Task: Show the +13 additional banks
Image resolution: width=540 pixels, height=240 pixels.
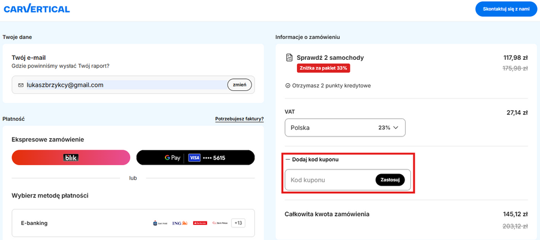Action: click(238, 223)
